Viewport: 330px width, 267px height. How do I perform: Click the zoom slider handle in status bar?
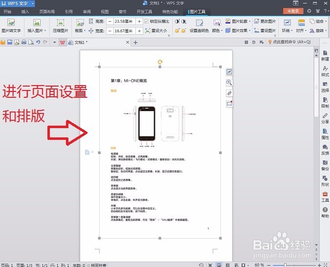coord(285,265)
